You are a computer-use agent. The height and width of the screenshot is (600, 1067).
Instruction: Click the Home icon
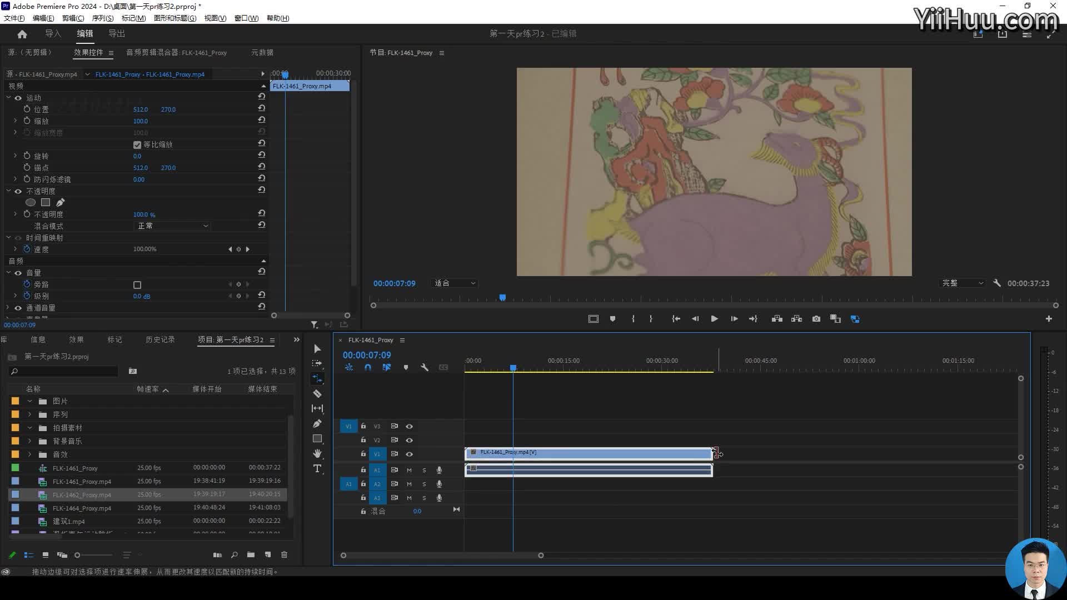(22, 34)
